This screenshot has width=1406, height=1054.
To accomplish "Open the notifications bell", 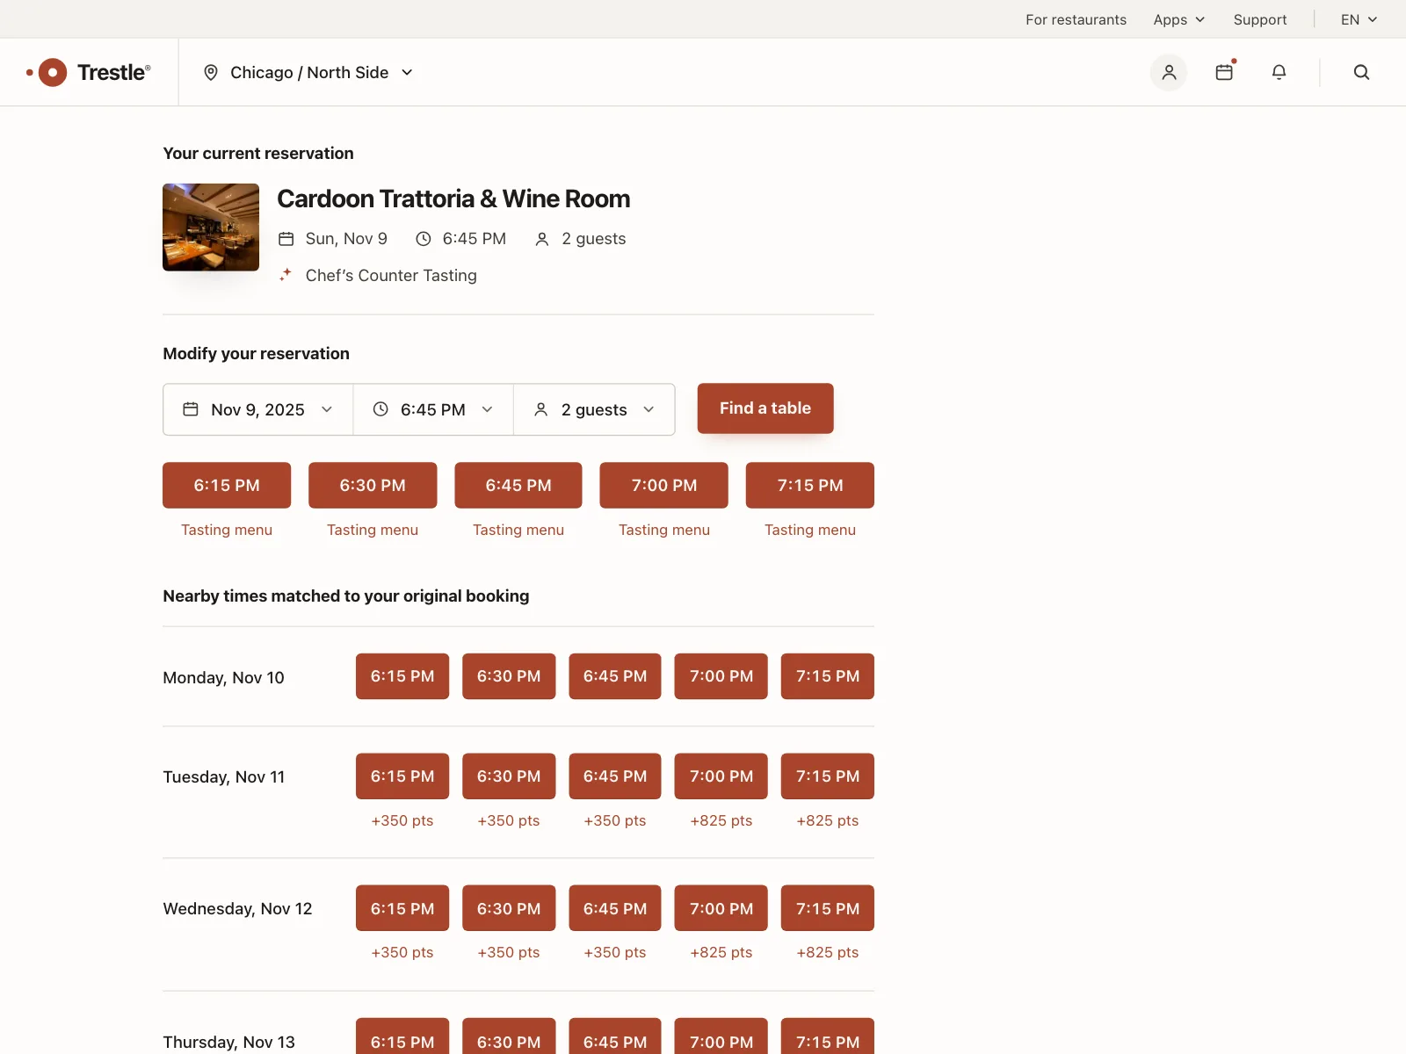I will coord(1279,72).
